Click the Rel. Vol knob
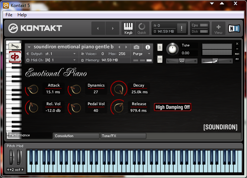Screen dimensions: 247x178 (33, 107)
